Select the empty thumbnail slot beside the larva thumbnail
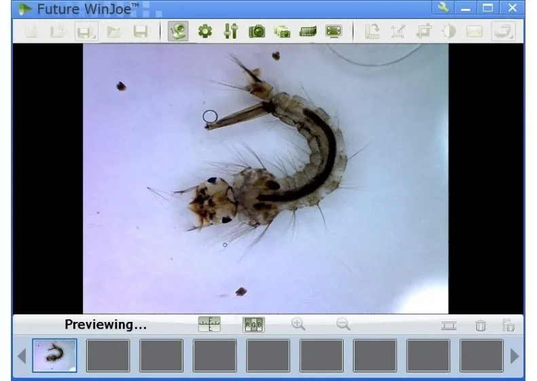537x381 pixels. coord(108,355)
